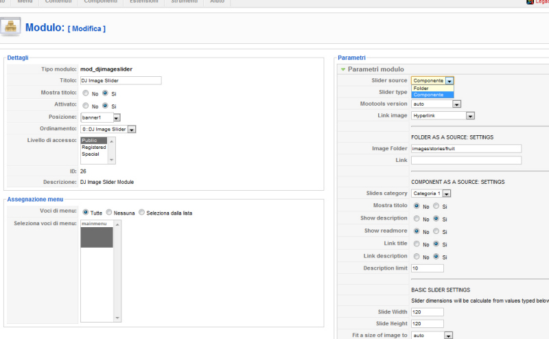Open the Posizione banner1 dropdown
The image size is (549, 339).
[x=101, y=117]
